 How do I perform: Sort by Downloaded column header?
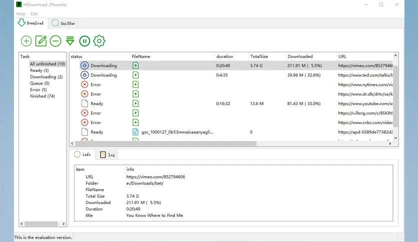point(311,56)
